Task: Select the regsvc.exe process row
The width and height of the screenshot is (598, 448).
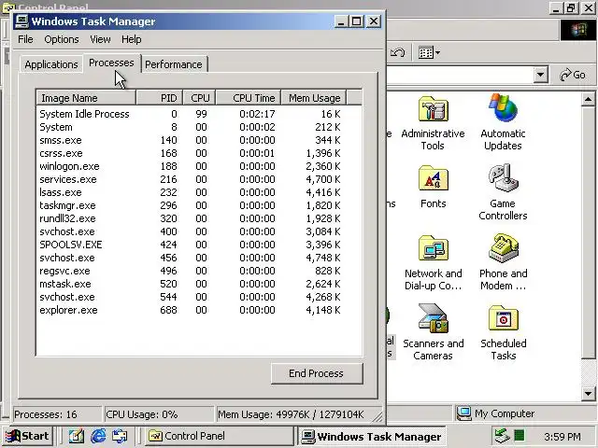Action: pos(191,271)
